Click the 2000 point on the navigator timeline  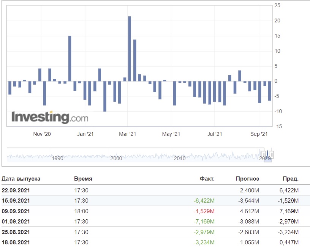tap(116, 158)
